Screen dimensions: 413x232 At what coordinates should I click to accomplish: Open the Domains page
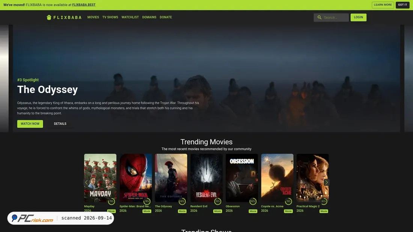click(x=149, y=17)
